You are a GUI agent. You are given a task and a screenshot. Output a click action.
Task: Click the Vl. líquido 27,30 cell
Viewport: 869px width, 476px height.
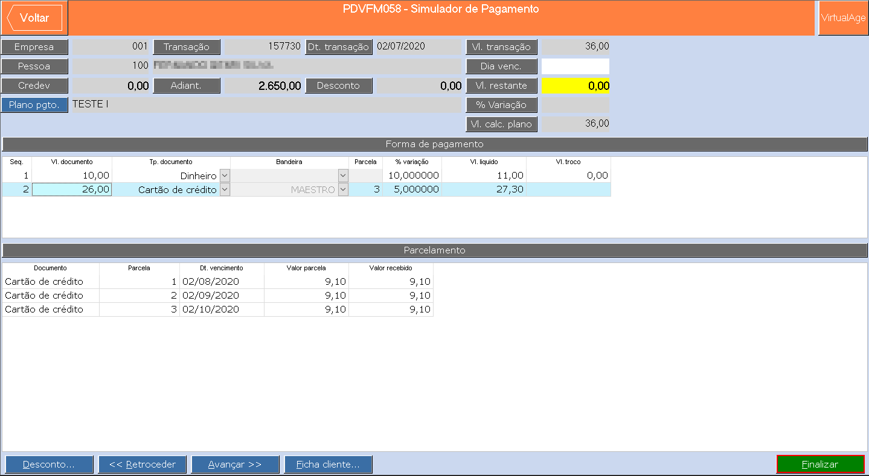tap(484, 189)
